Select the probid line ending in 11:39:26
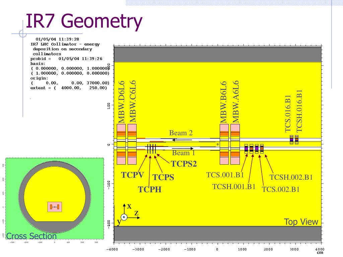The image size is (343, 257). coord(66,59)
